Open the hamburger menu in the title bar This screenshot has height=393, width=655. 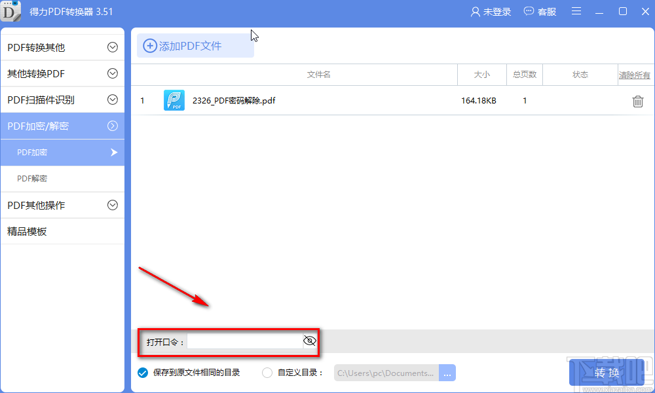[x=576, y=11]
